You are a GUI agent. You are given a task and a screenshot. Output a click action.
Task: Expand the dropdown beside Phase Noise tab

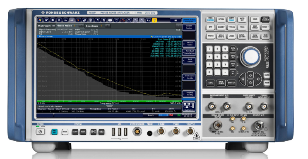coord(81,26)
